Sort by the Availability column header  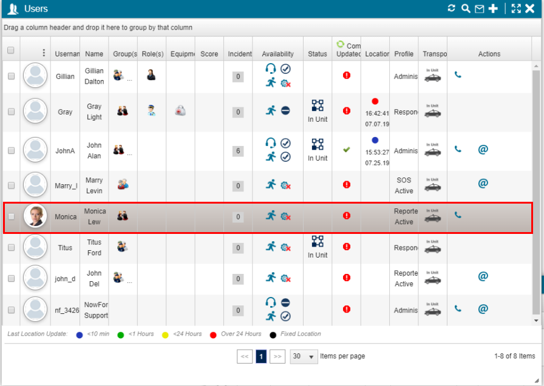pos(277,54)
